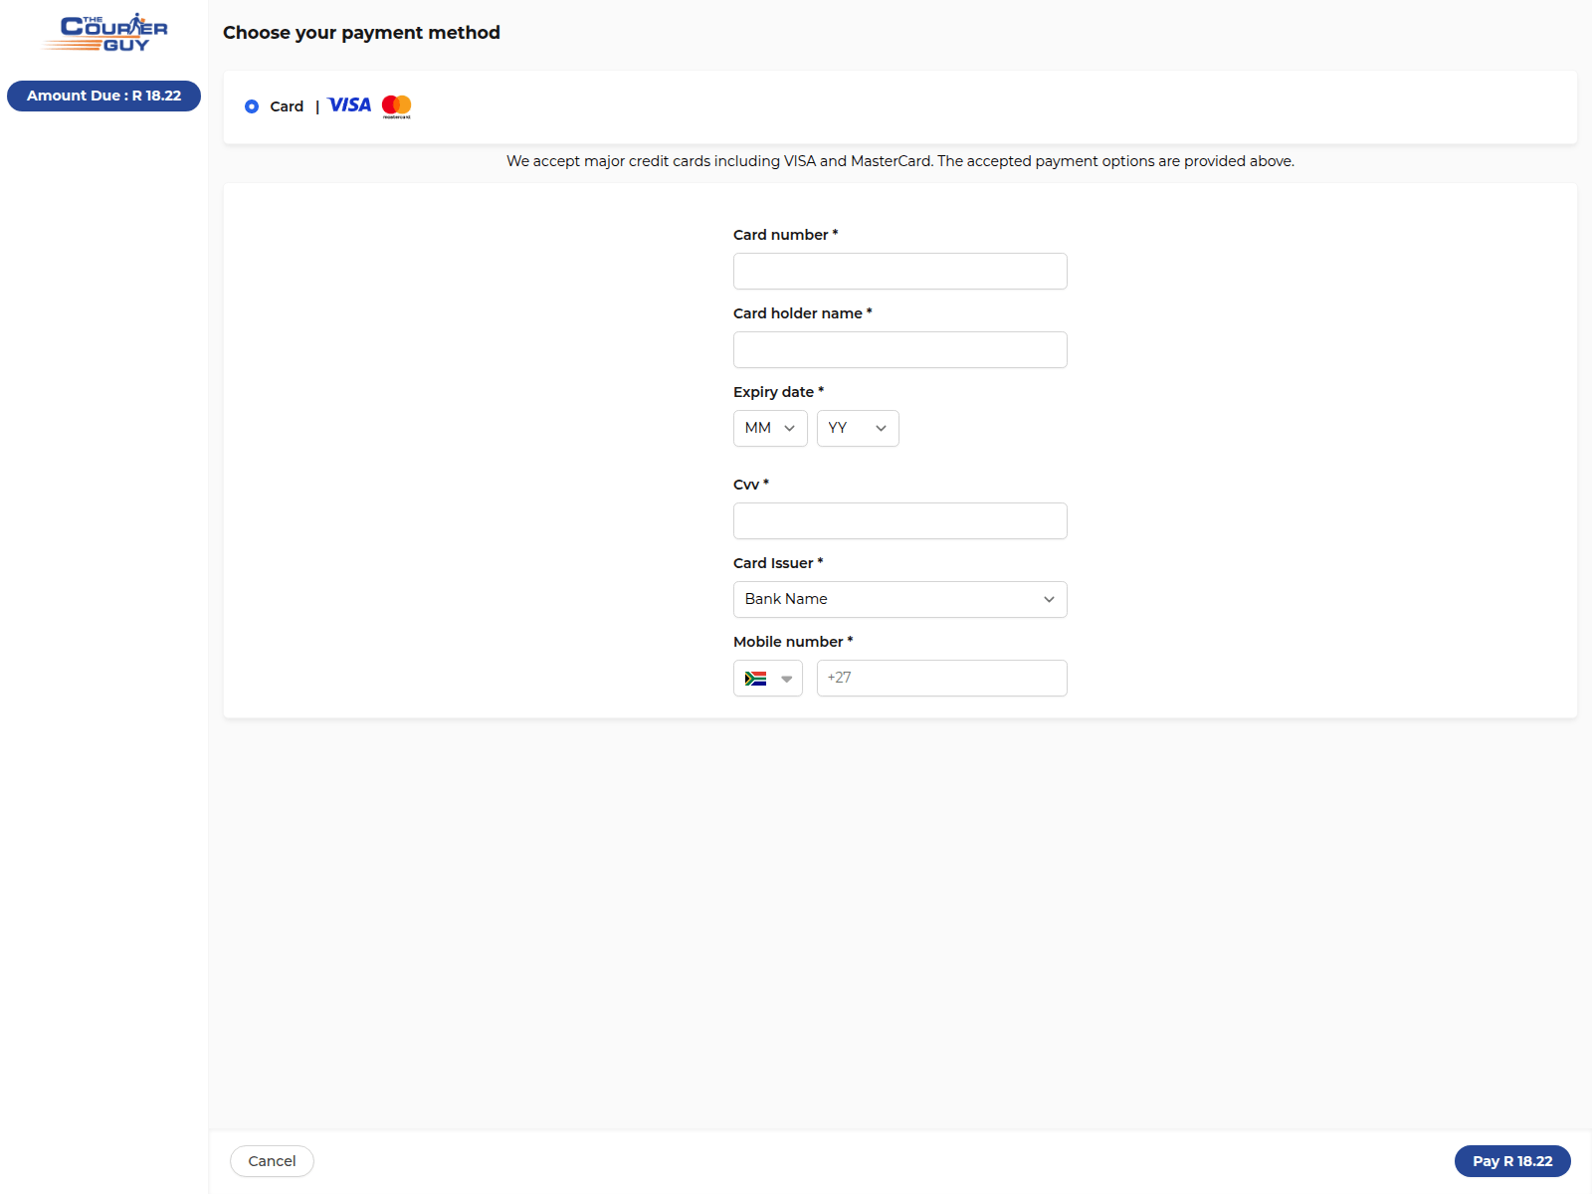Click the 'Card number *' label
1592x1194 pixels.
pos(786,235)
